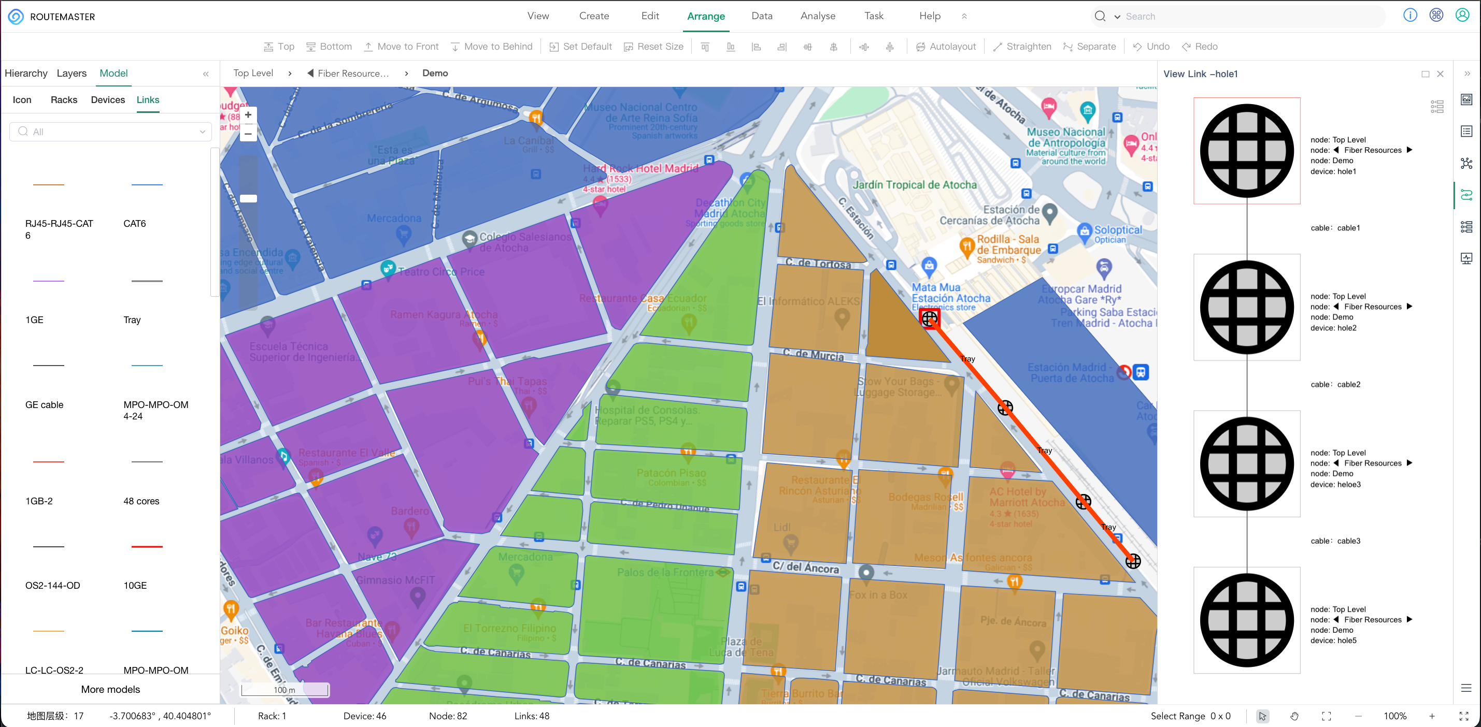
Task: Click the fit-to-screen icon in status bar
Action: (1327, 716)
